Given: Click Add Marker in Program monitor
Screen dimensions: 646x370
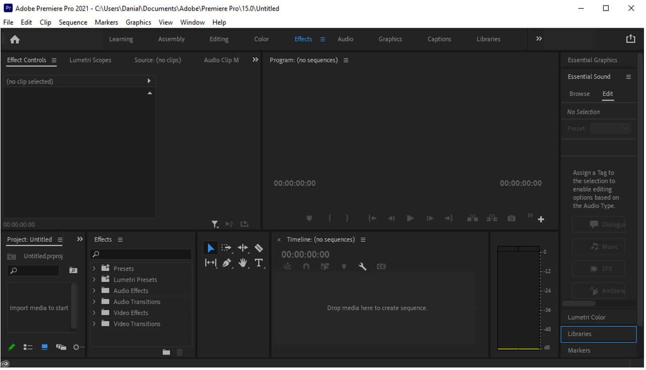Looking at the screenshot, I should pyautogui.click(x=309, y=218).
